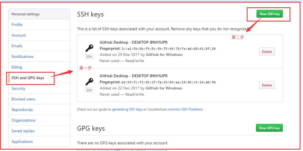The image size is (303, 151).
Task: Click the key icon of the first SSH key
Action: [89, 48]
